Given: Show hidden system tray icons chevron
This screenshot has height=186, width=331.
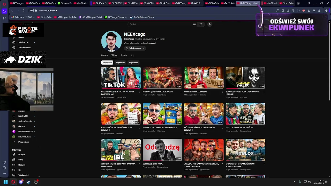Looking at the screenshot, I should tap(294, 182).
